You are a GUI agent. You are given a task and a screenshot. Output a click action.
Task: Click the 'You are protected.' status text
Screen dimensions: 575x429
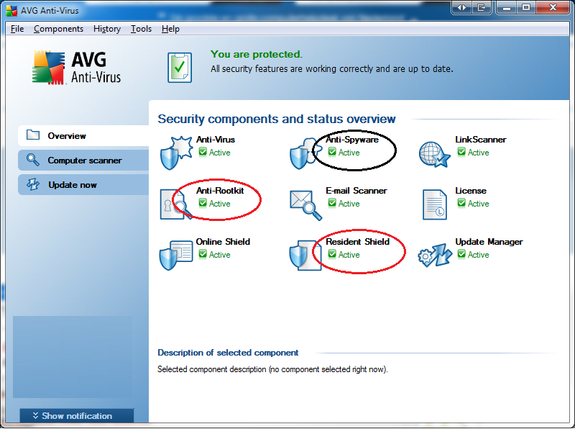pos(257,55)
